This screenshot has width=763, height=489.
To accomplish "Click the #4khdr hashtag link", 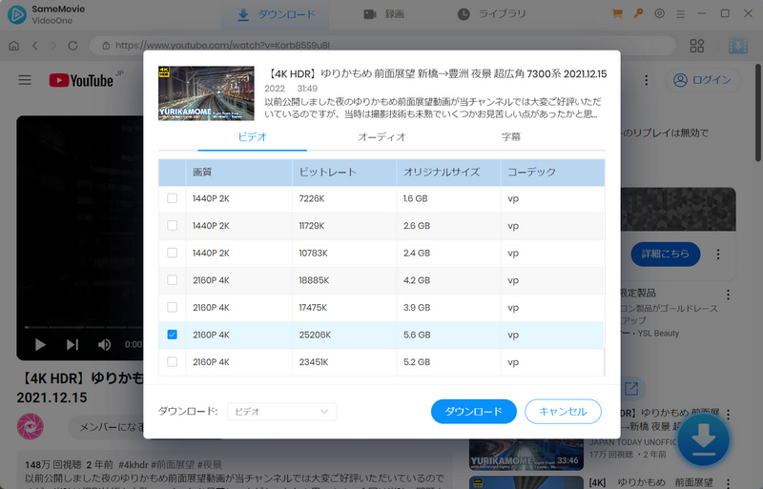I will (133, 464).
